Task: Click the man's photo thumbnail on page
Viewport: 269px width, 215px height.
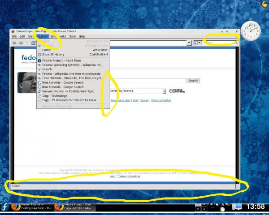Action: (27, 82)
